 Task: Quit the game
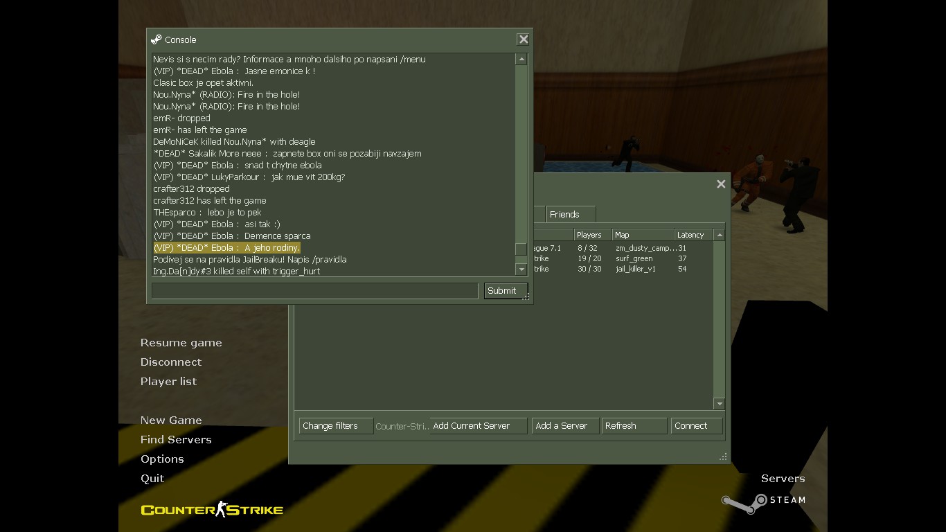(x=152, y=479)
